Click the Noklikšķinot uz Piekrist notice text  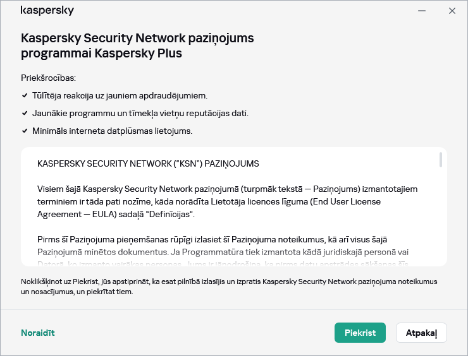click(229, 286)
